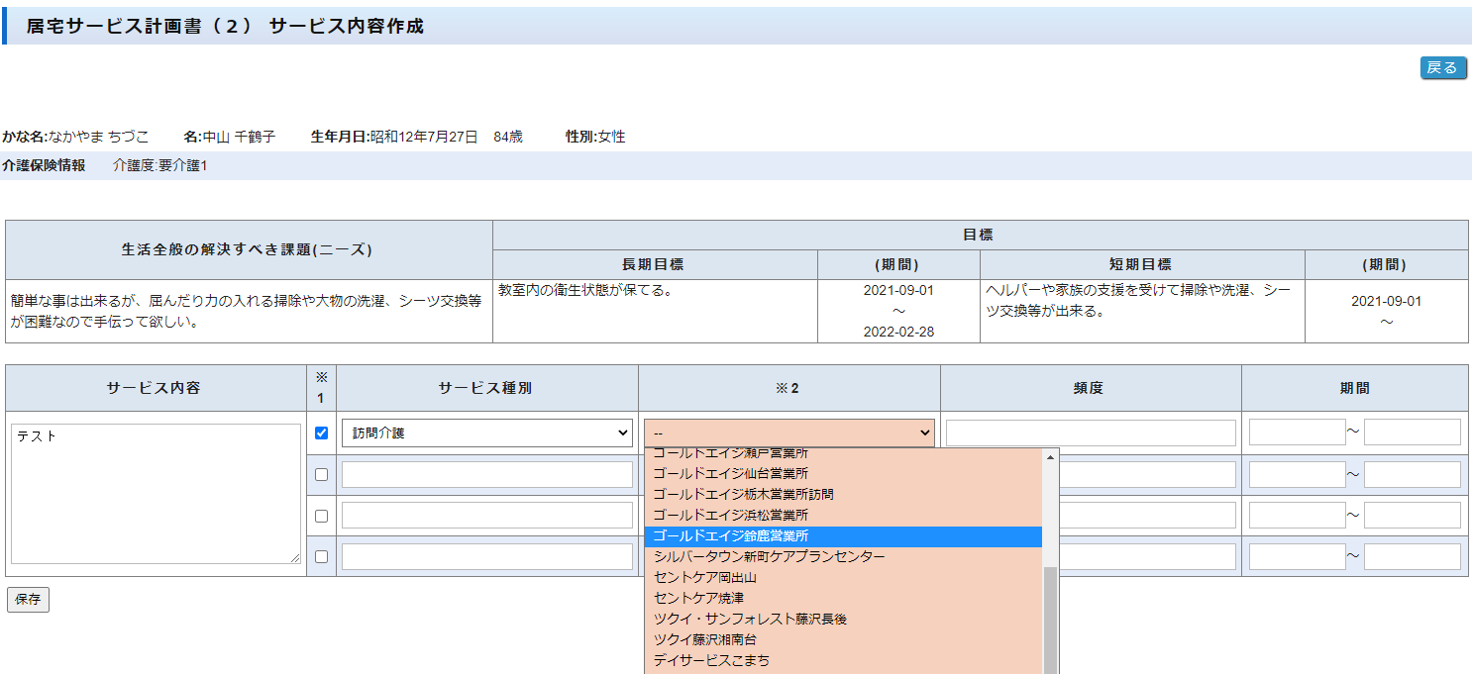Screen dimensions: 1472x674
Task: Click first row 期間 start date field
Action: click(x=1296, y=433)
